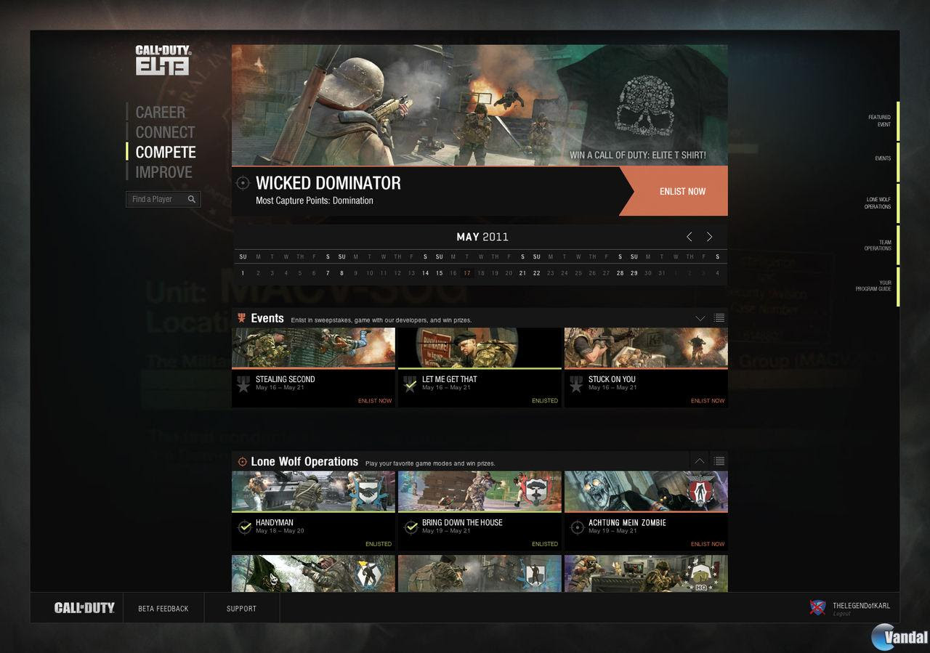Click the Handyman title text
Screen dimensions: 930x653
point(275,522)
